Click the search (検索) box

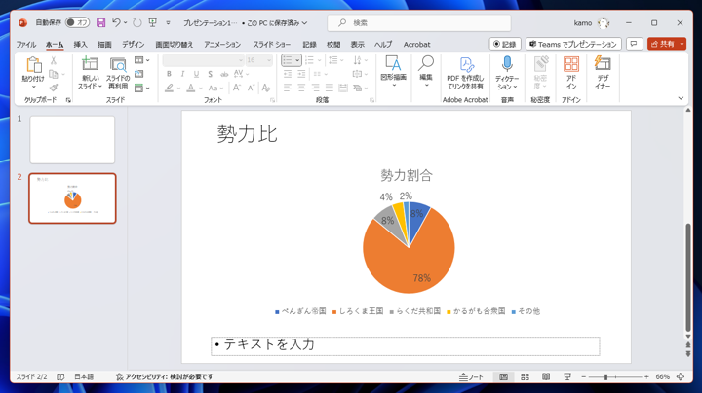click(419, 22)
